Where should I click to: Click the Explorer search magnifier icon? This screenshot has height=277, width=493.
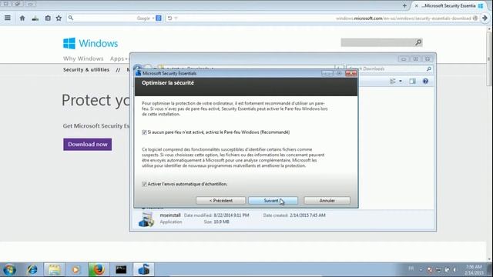[429, 68]
